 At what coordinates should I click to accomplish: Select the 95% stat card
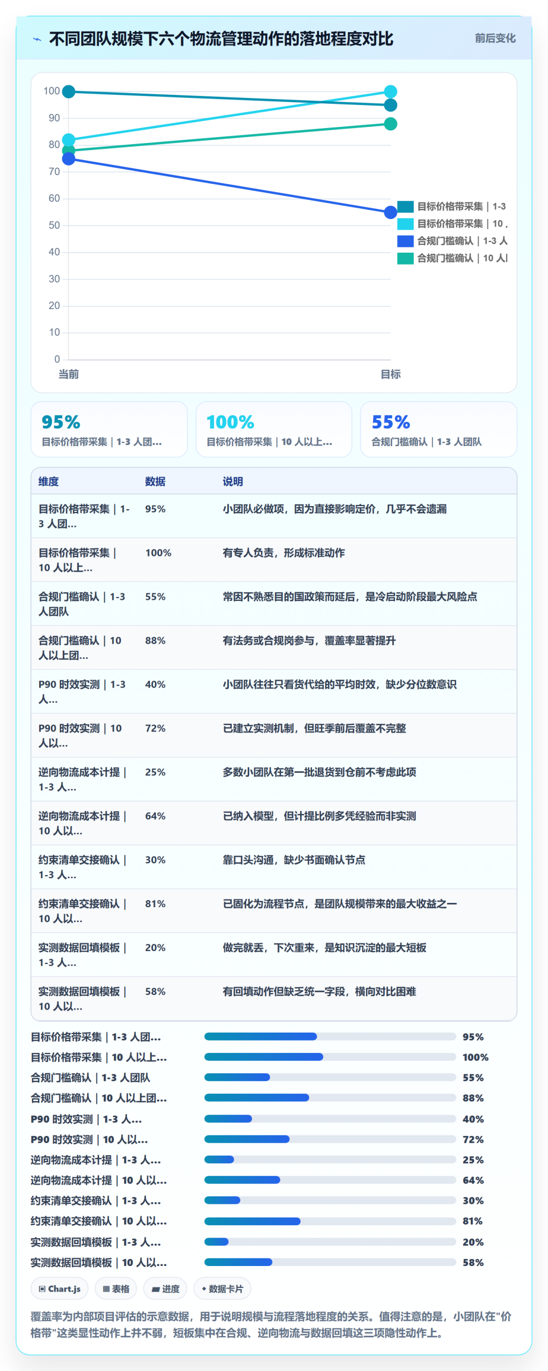[109, 430]
